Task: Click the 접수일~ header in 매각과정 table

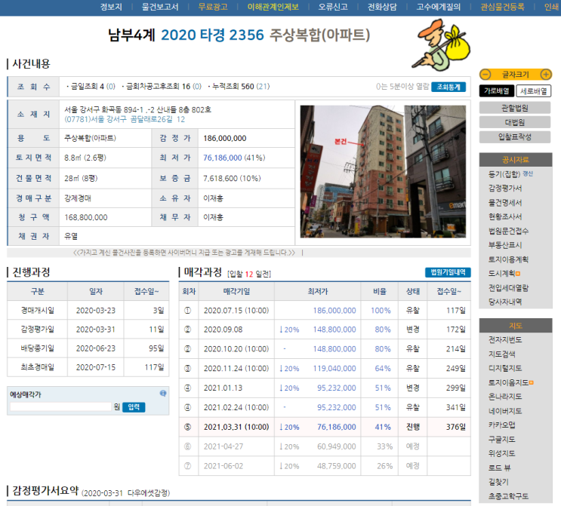Action: tap(449, 292)
